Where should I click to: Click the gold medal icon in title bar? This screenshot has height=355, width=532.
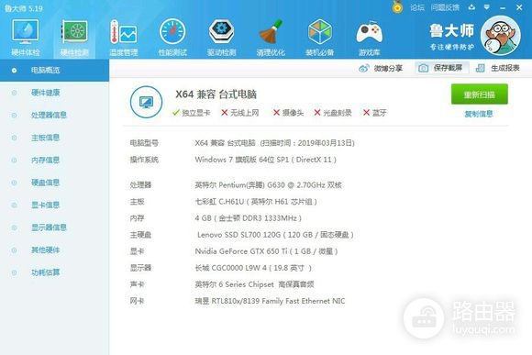(x=397, y=6)
